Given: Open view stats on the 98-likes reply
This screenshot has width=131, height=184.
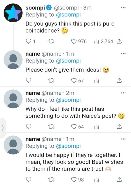Looking at the screenshot, I should click(x=96, y=180).
